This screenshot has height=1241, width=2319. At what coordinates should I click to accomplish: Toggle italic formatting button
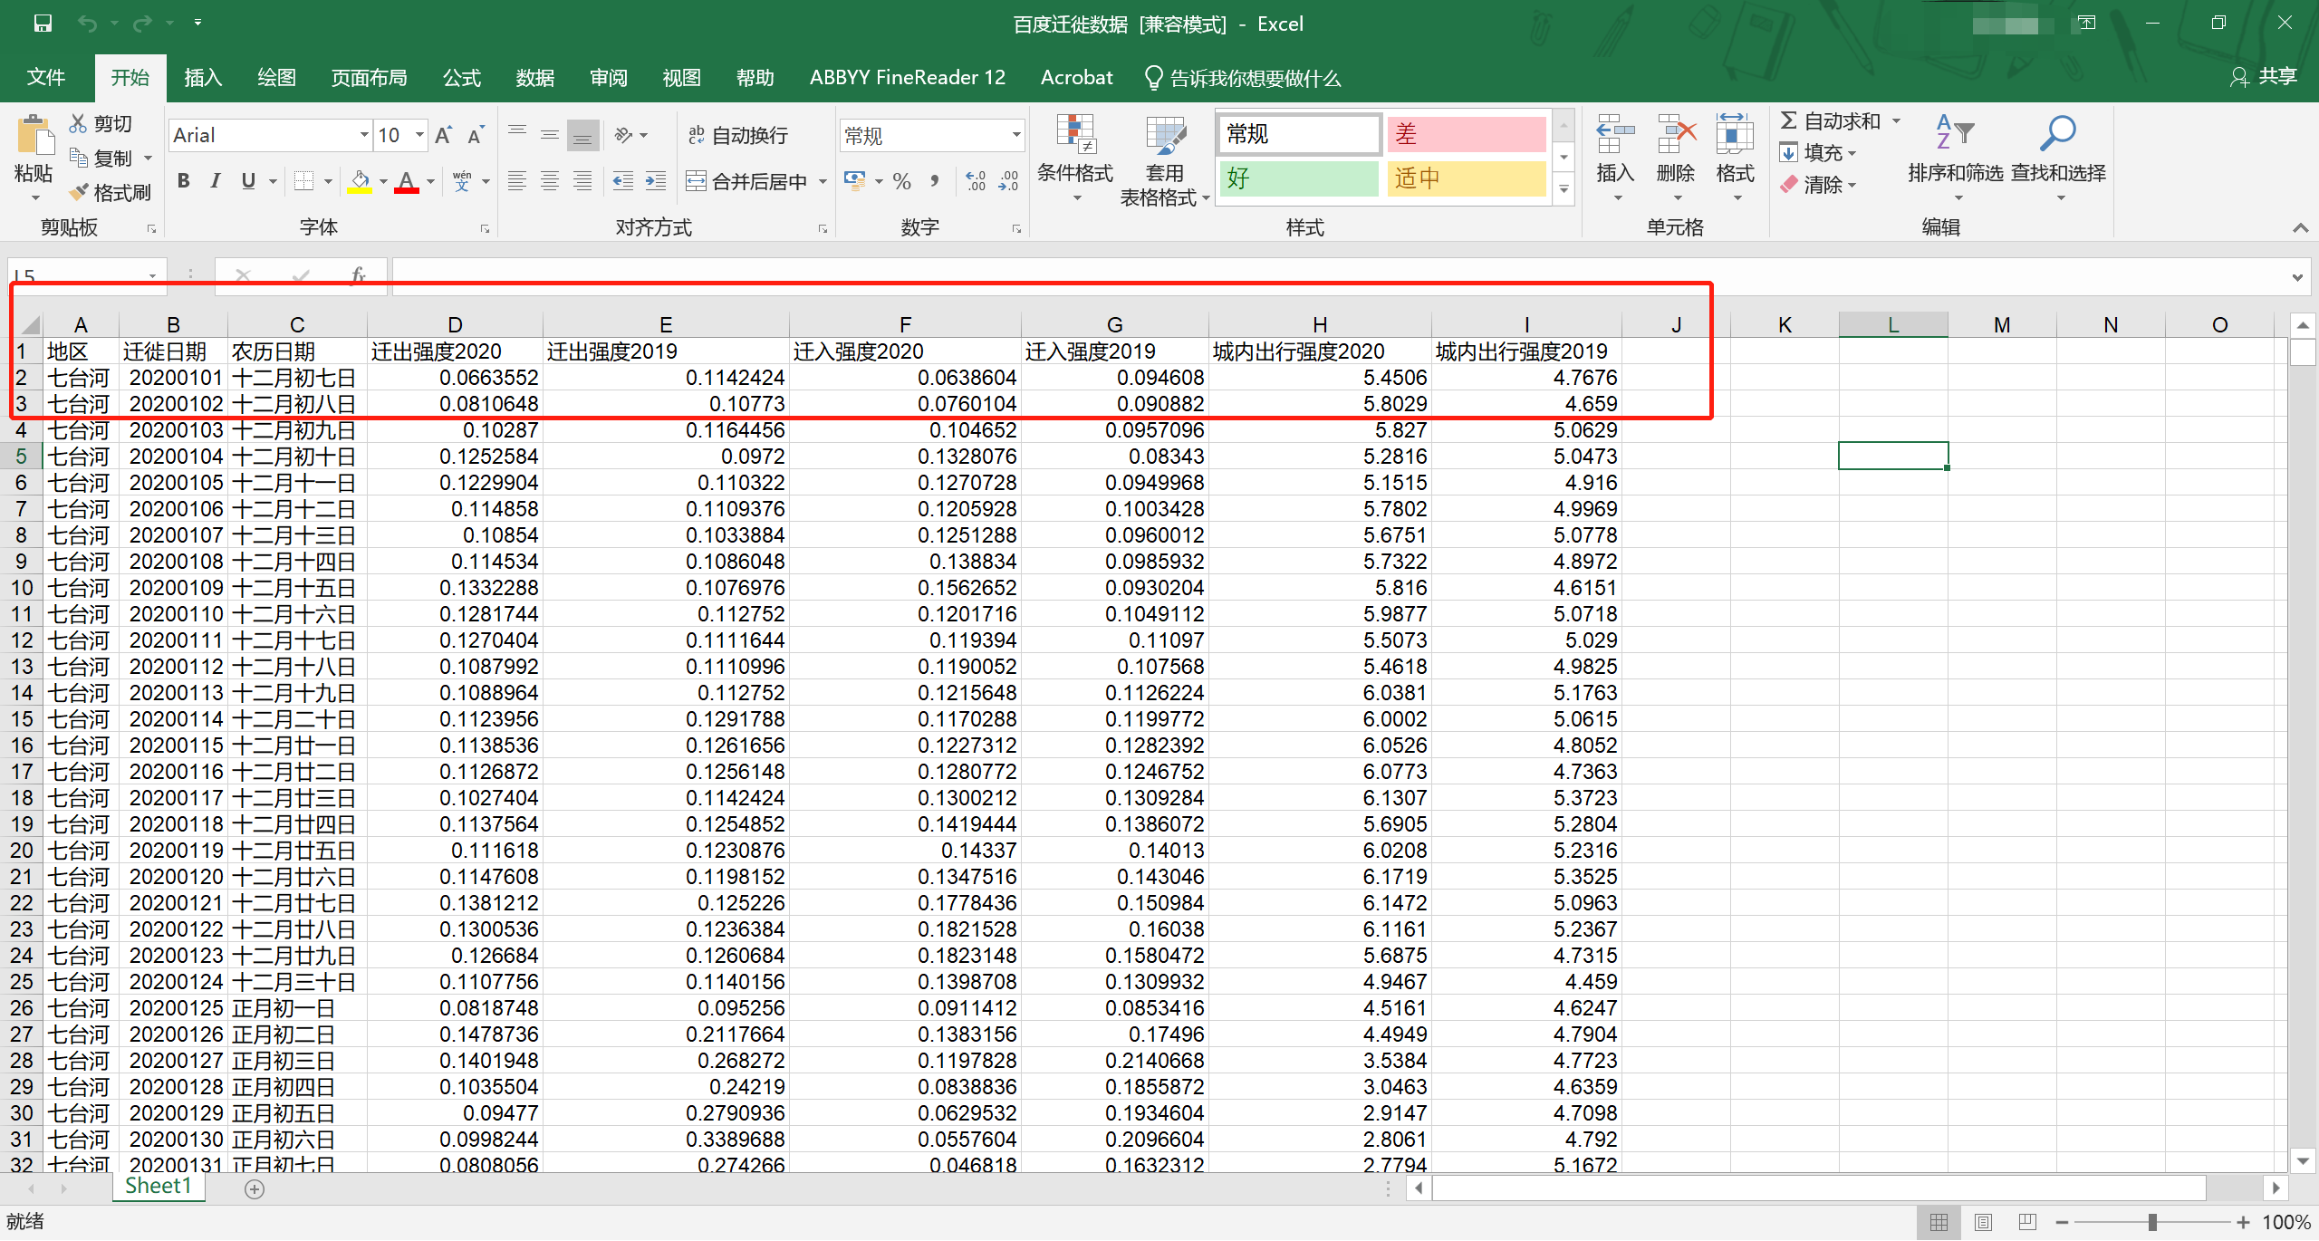tap(216, 181)
